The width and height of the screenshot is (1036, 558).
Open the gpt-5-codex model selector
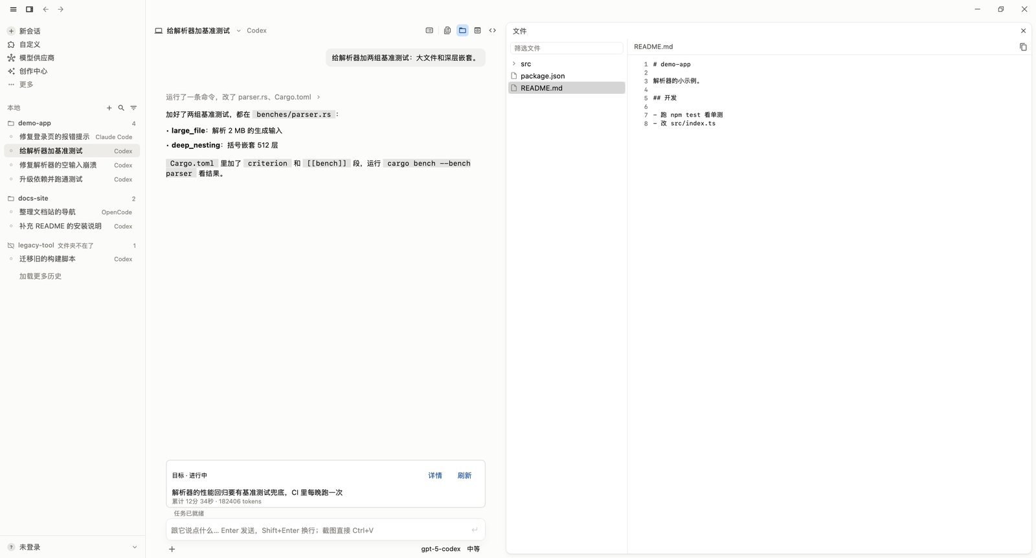pyautogui.click(x=441, y=549)
